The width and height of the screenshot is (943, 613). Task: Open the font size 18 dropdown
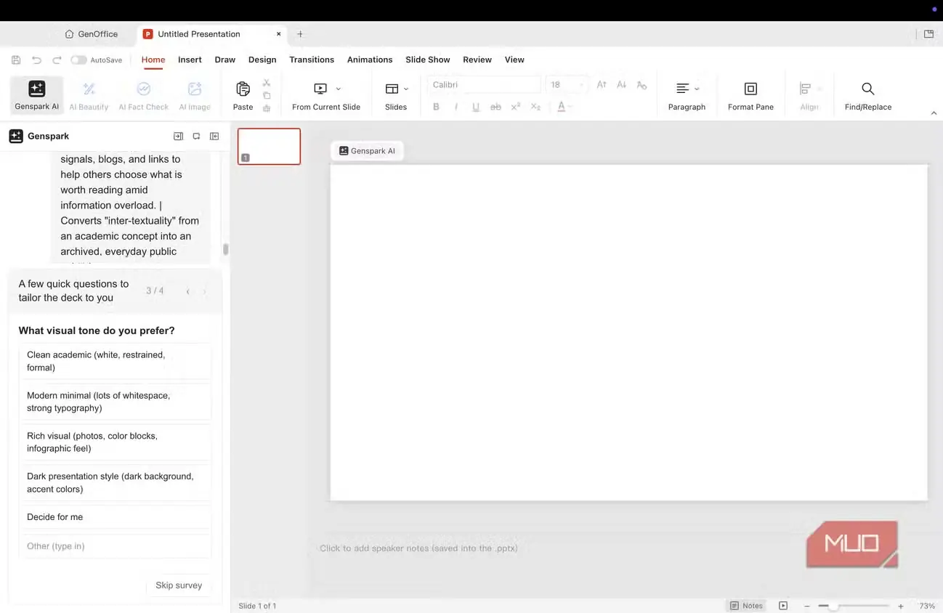pyautogui.click(x=566, y=85)
